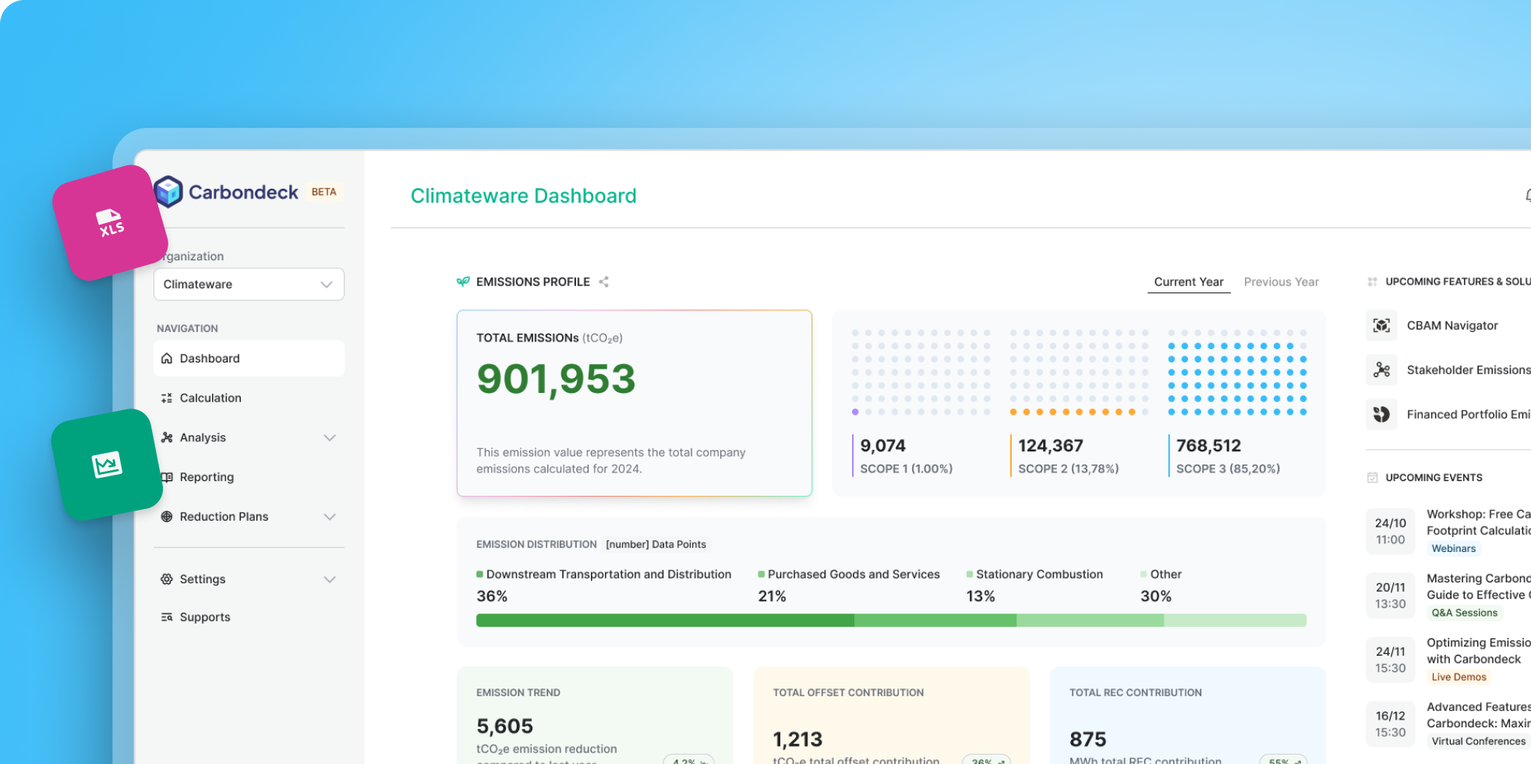Click the Carbondeck cube logo
1531x764 pixels.
tap(168, 192)
